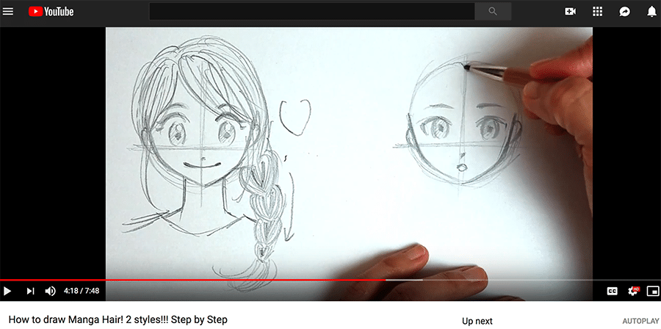The height and width of the screenshot is (329, 661).
Task: Open the YouTube apps grid
Action: (x=597, y=12)
